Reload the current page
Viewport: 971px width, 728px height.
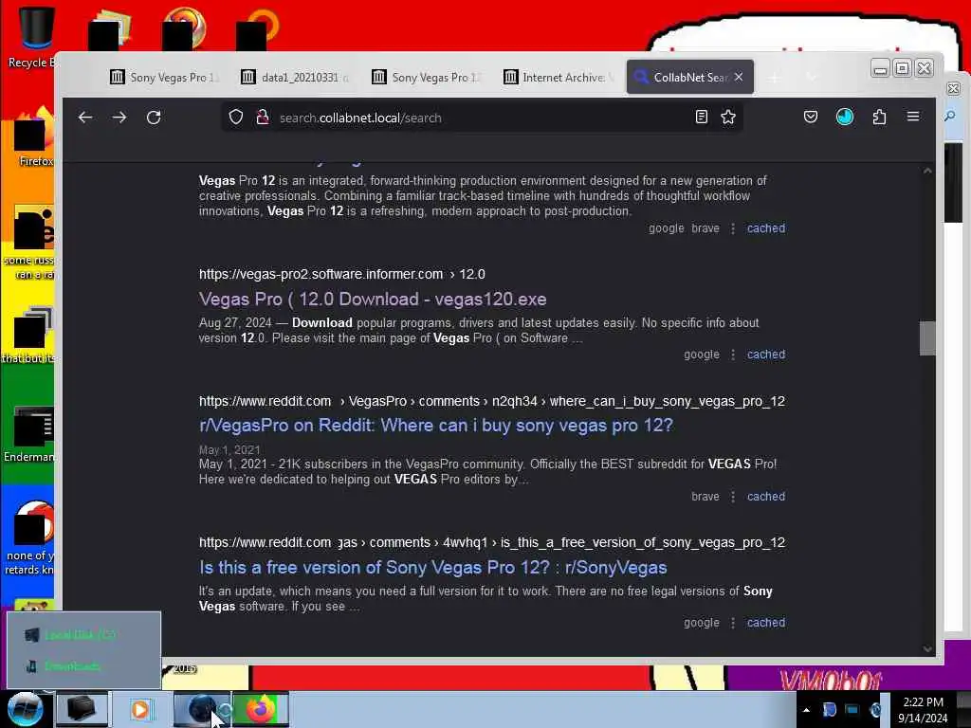point(154,118)
